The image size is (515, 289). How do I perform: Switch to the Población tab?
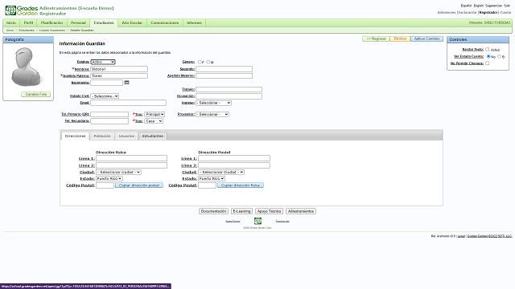click(102, 136)
